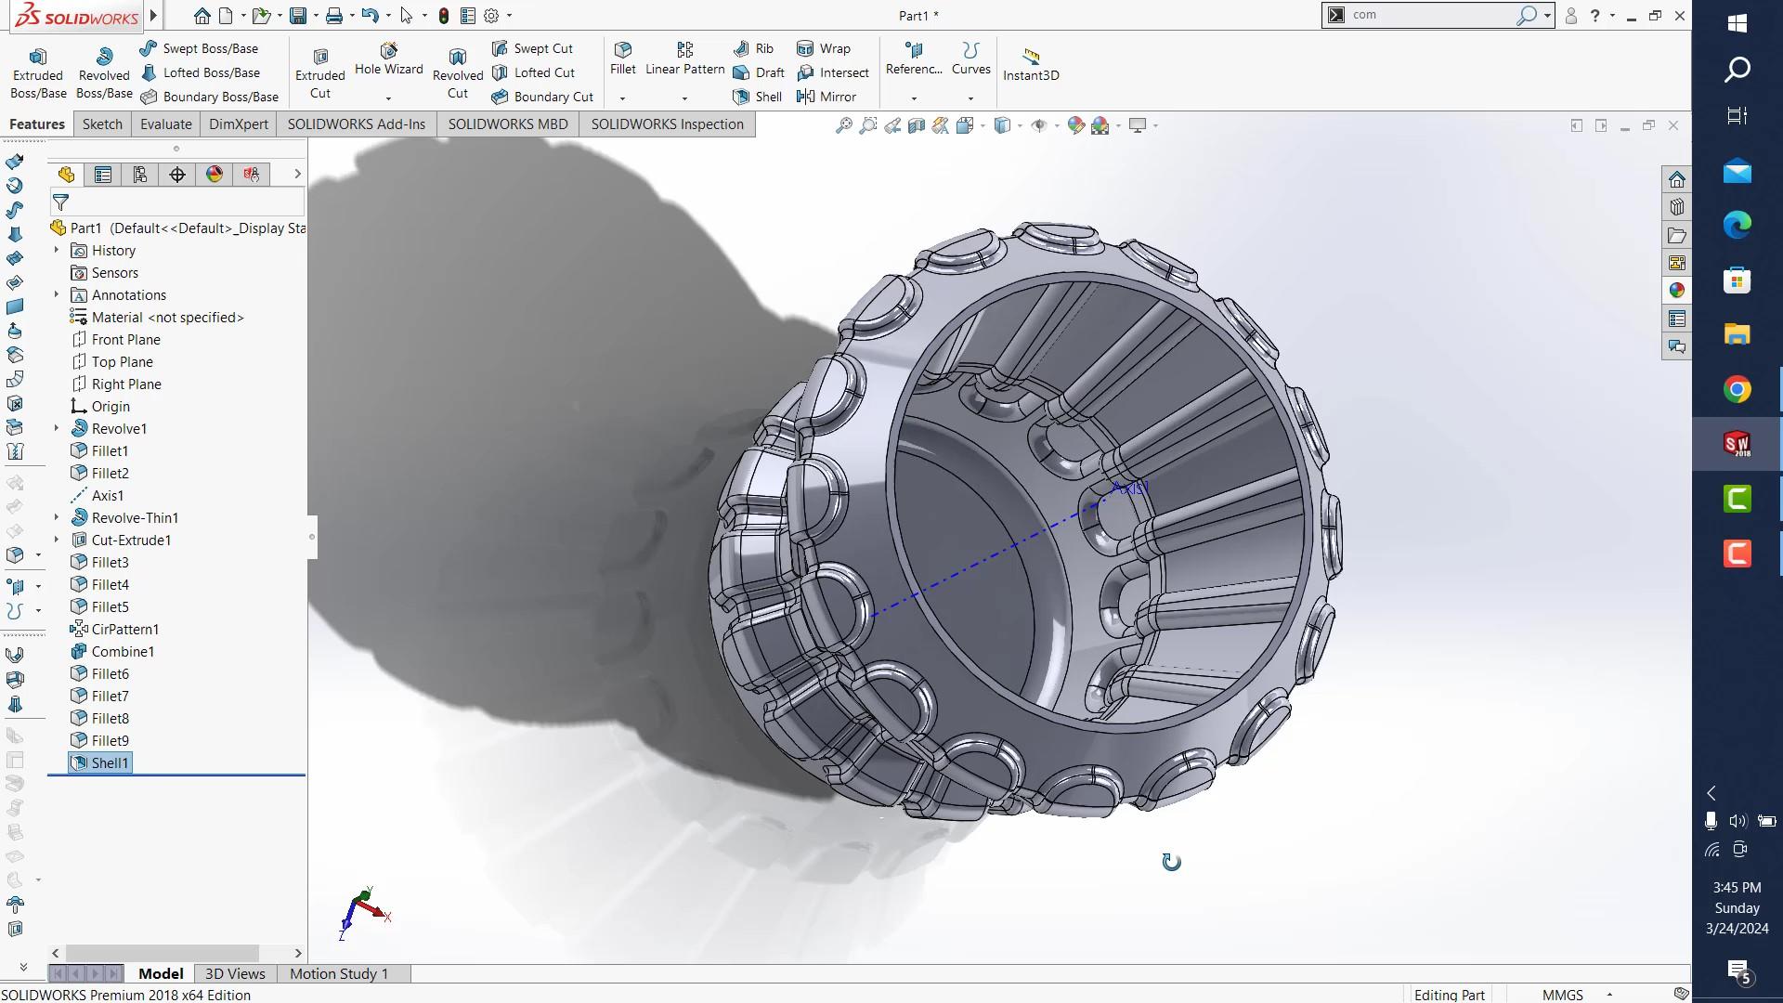Open the Hole Wizard tool
The image size is (1783, 1003).
pyautogui.click(x=388, y=58)
